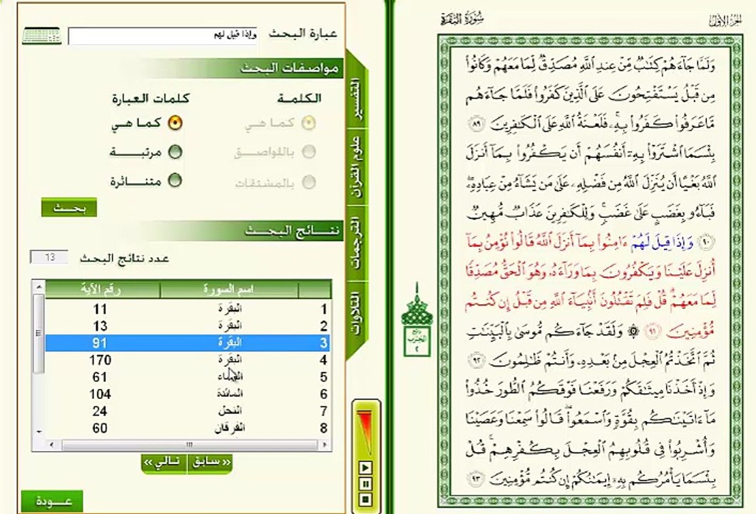Image resolution: width=756 pixels, height=514 pixels.
Task: Select result row 5 with verse 61
Action: [188, 377]
